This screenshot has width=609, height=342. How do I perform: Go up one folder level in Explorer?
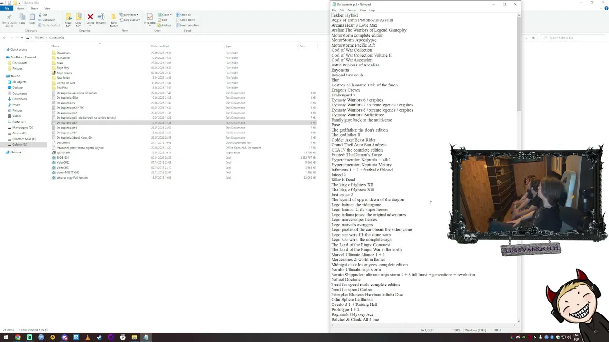point(22,38)
